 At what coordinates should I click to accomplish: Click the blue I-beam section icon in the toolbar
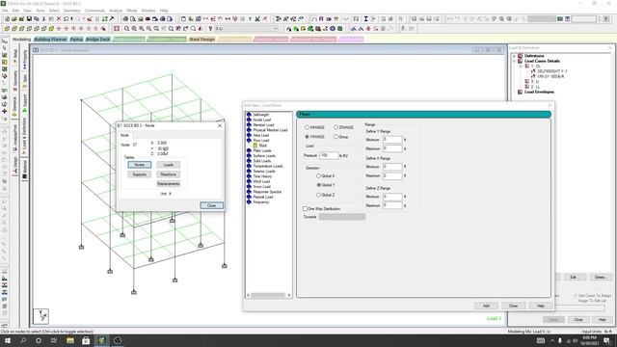click(x=365, y=19)
